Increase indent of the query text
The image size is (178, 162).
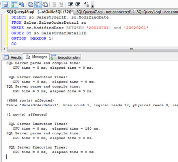click(x=78, y=4)
